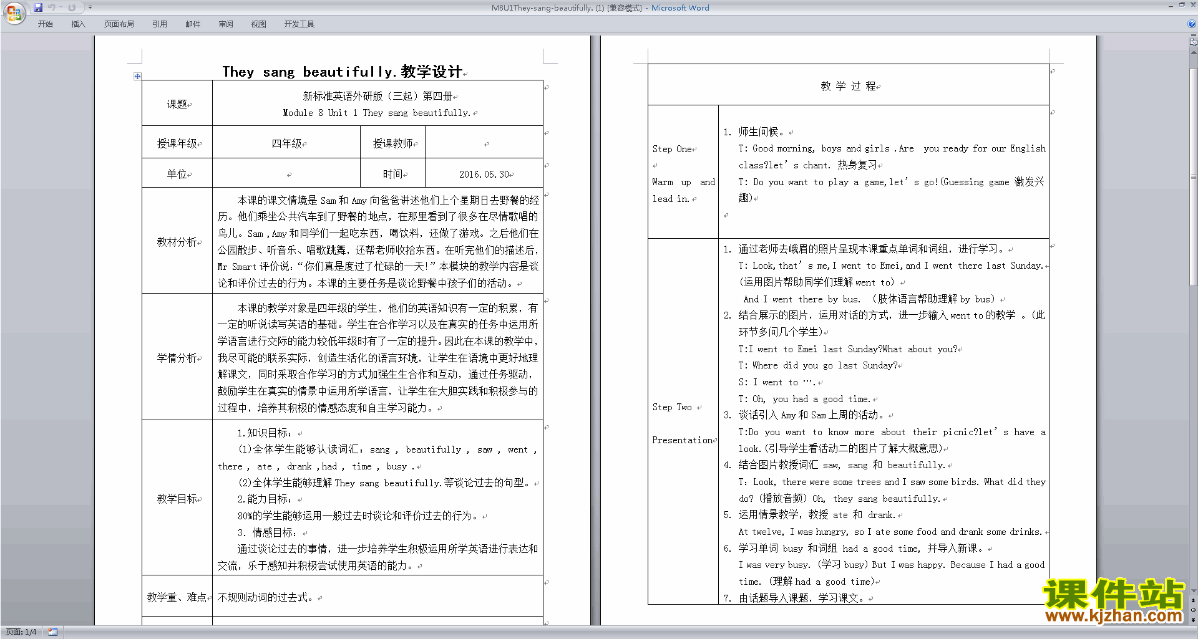The width and height of the screenshot is (1198, 639).
Task: Click the 时间 table cell
Action: [x=393, y=173]
